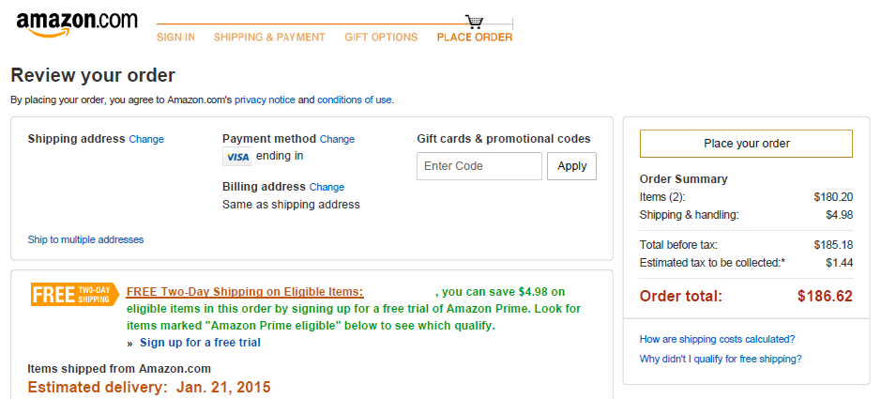Change the shipping address
The image size is (881, 399).
click(x=146, y=139)
